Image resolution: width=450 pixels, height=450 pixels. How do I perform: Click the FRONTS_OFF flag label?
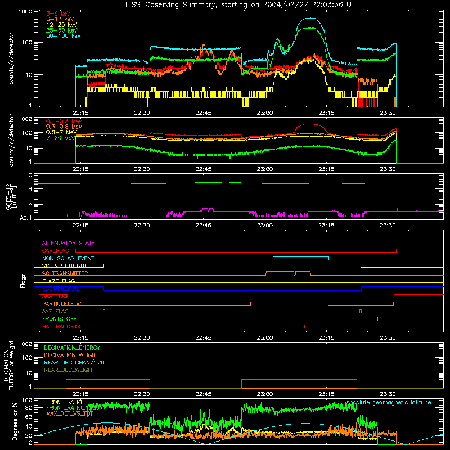59,319
